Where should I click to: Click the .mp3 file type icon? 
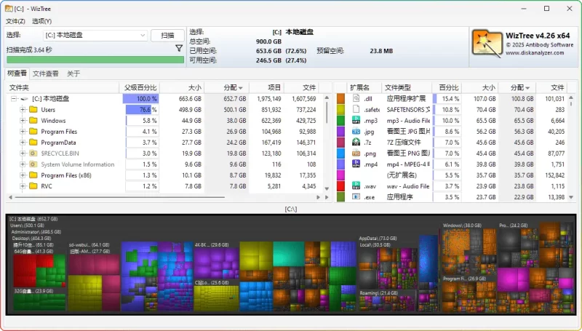coord(356,120)
